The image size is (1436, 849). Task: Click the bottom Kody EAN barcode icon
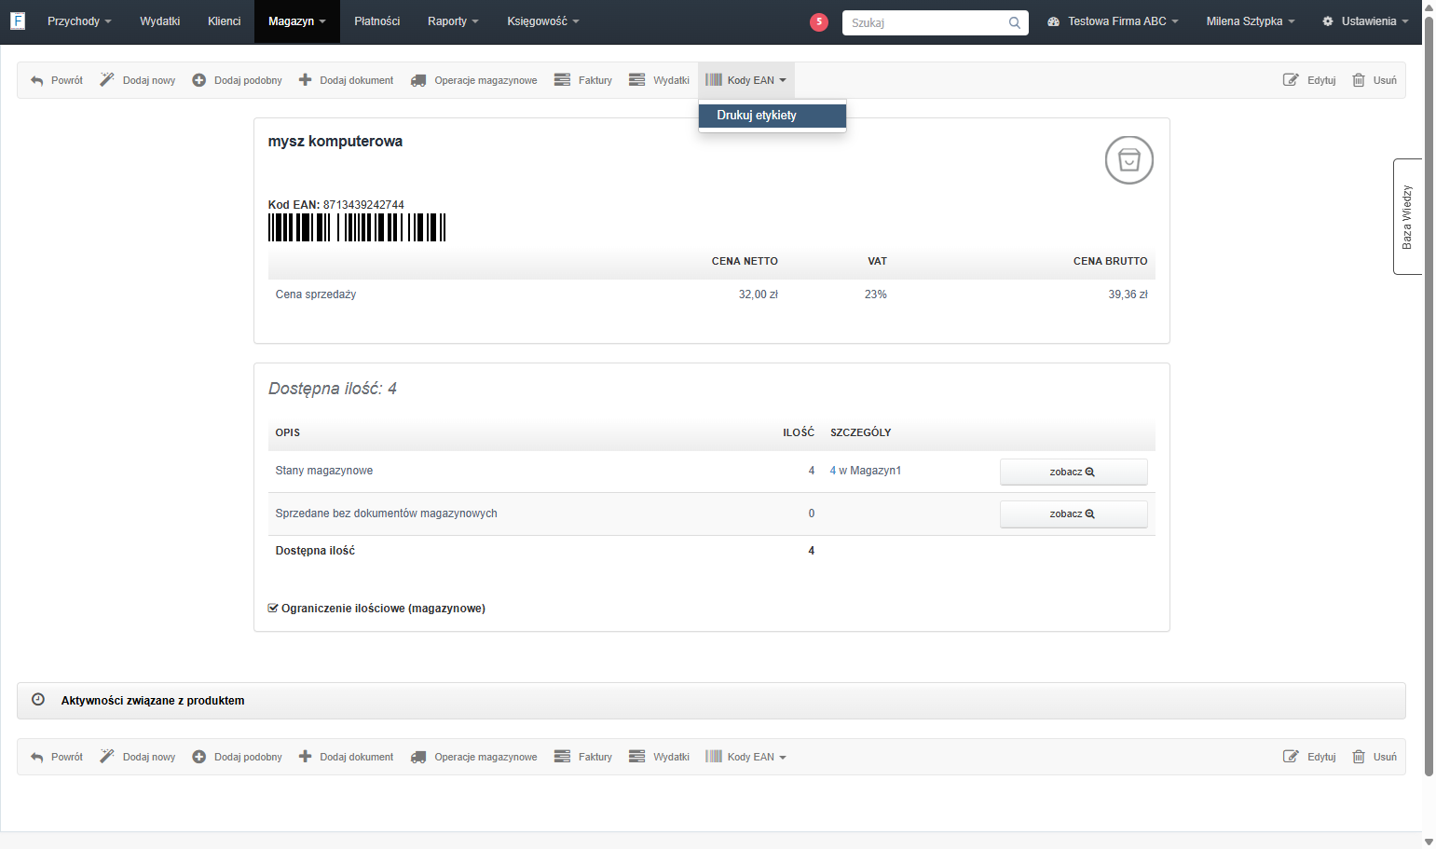[714, 757]
